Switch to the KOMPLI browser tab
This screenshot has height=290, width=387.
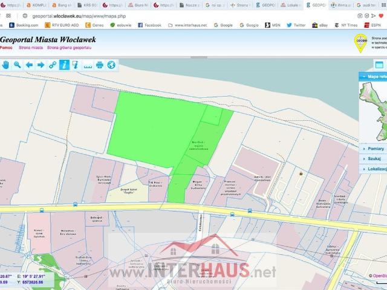pyautogui.click(x=36, y=5)
